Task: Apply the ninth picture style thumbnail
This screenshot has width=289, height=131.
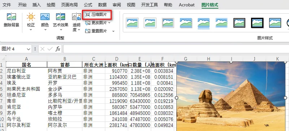Action: coord(275,23)
